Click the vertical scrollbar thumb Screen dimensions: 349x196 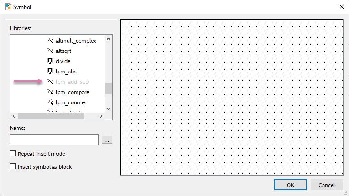pyautogui.click(x=108, y=88)
